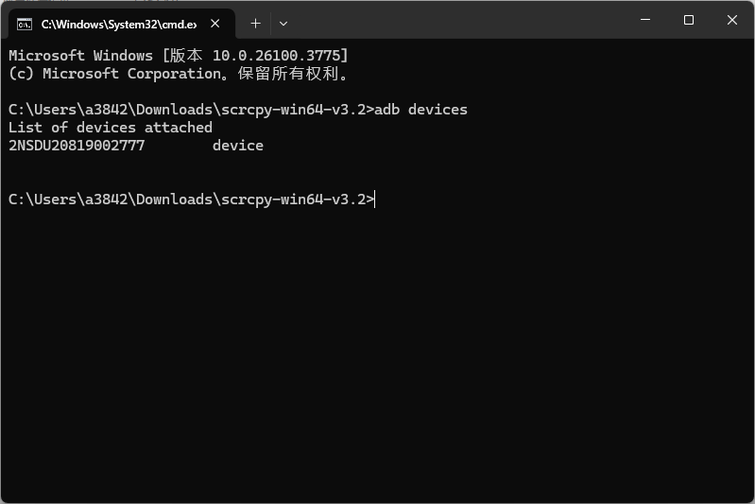755x504 pixels.
Task: Click the cmd icon in the terminal tab
Action: pyautogui.click(x=24, y=24)
